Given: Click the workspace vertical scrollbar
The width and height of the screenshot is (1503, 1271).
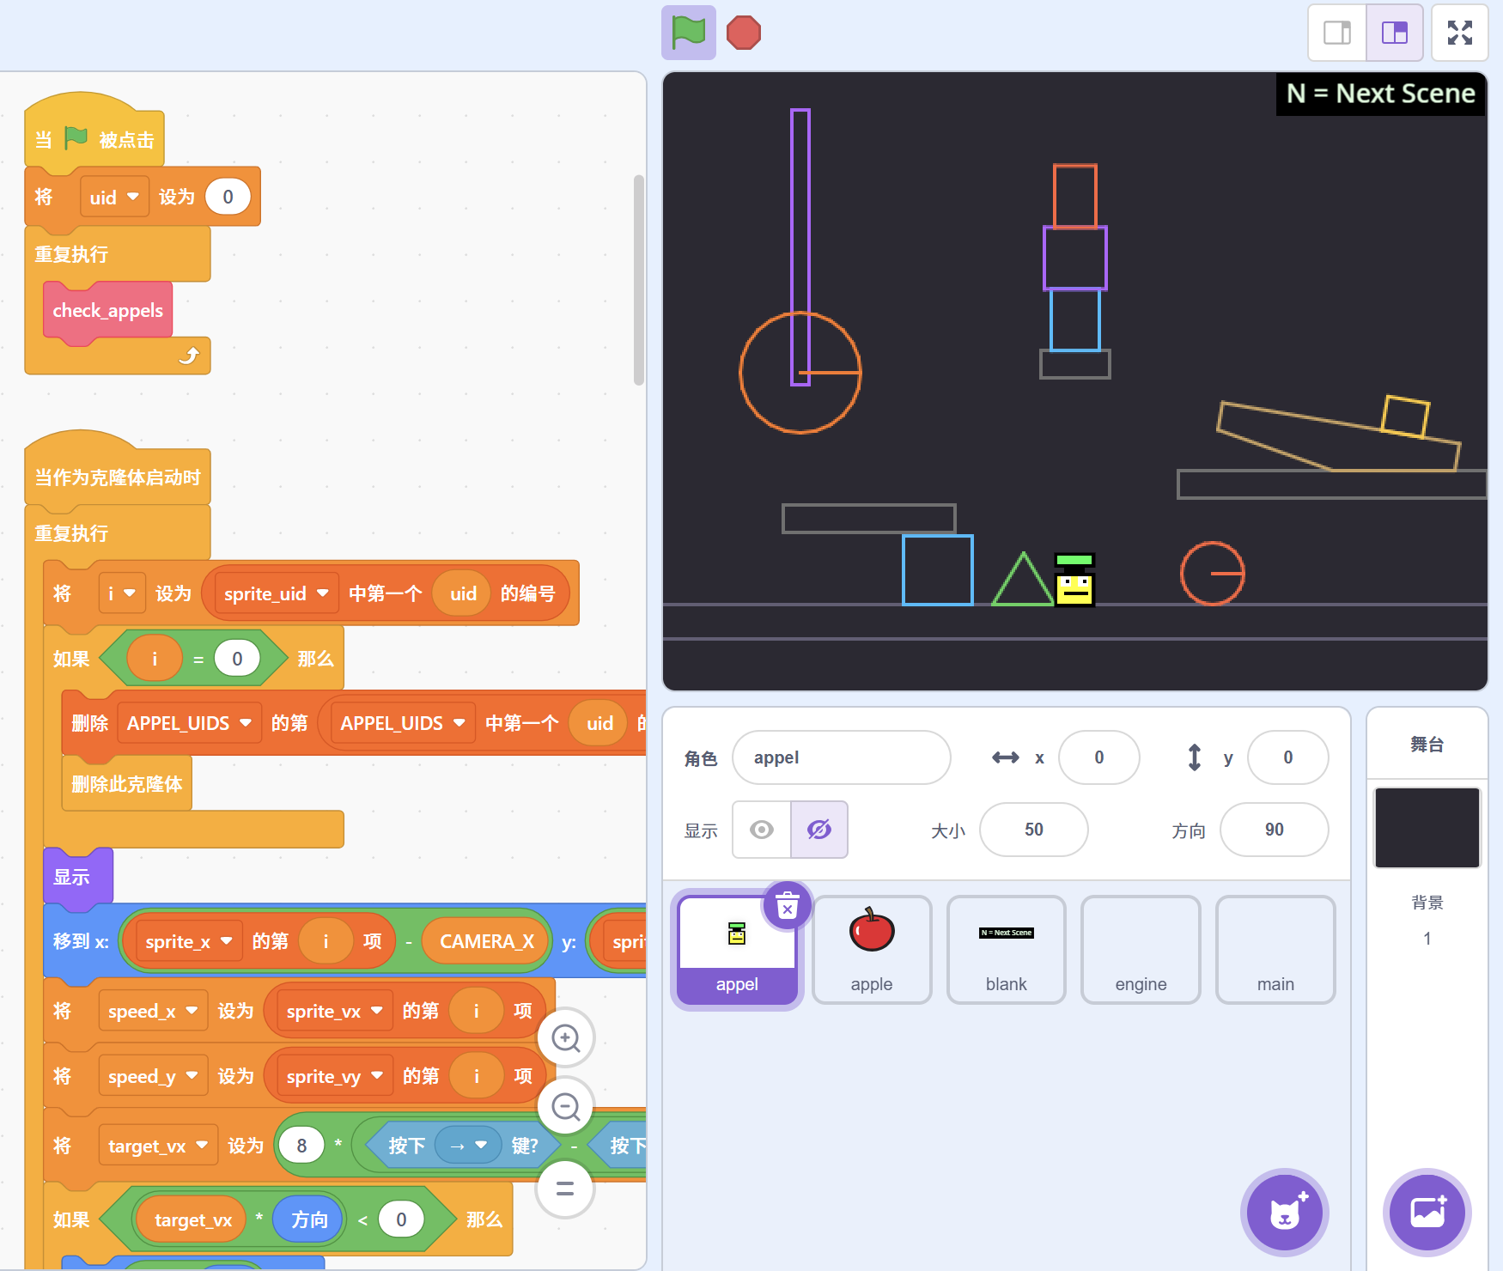Looking at the screenshot, I should point(638,280).
